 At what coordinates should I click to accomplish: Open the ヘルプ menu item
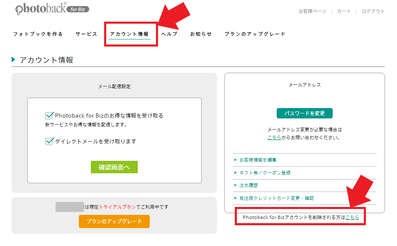pyautogui.click(x=169, y=34)
